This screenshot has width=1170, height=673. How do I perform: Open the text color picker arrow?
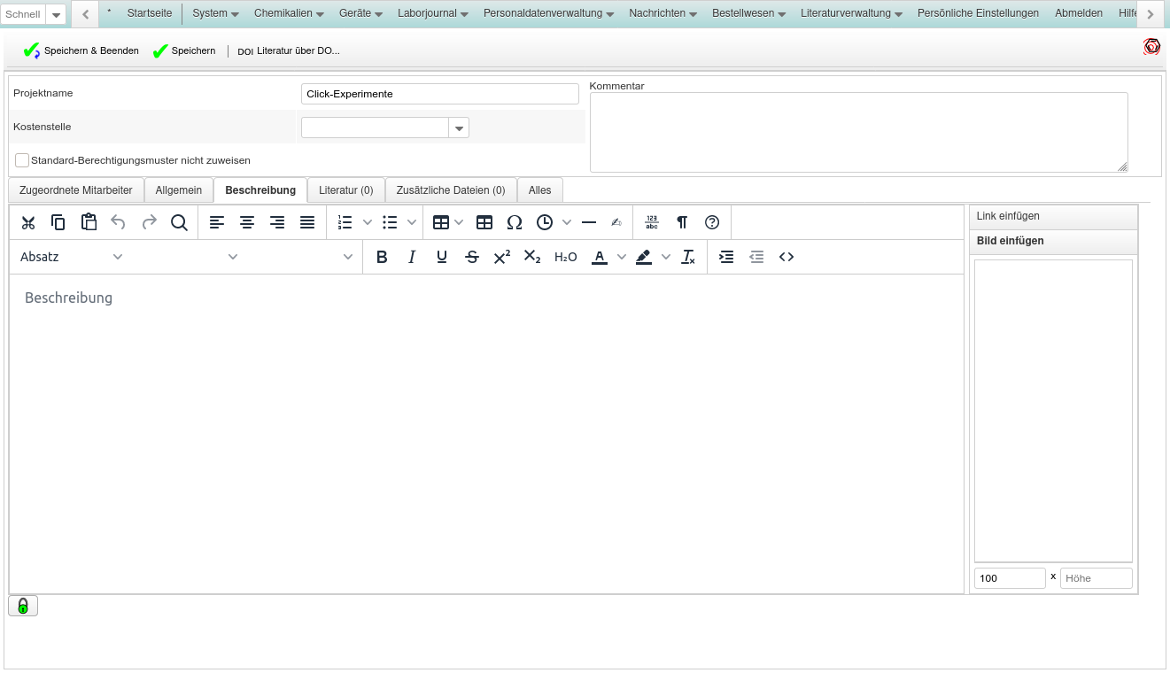[622, 257]
